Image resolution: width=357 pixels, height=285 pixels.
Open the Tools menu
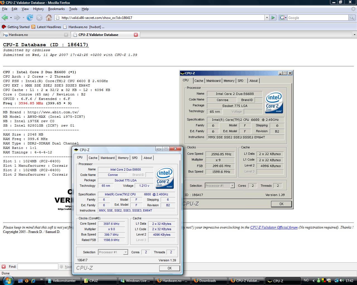pyautogui.click(x=73, y=9)
